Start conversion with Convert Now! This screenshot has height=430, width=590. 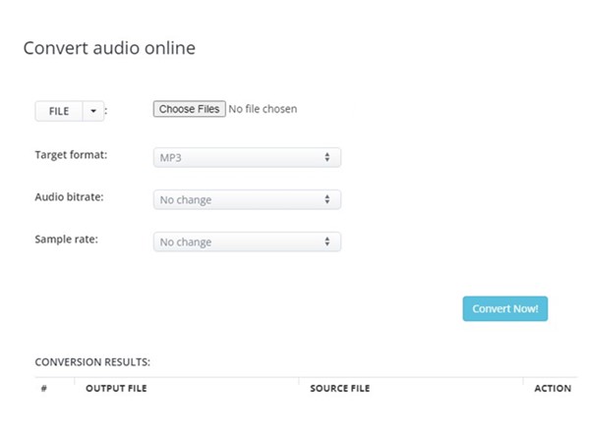point(505,308)
